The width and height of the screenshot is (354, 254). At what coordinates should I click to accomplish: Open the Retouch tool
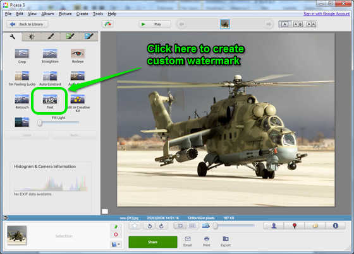coord(22,99)
